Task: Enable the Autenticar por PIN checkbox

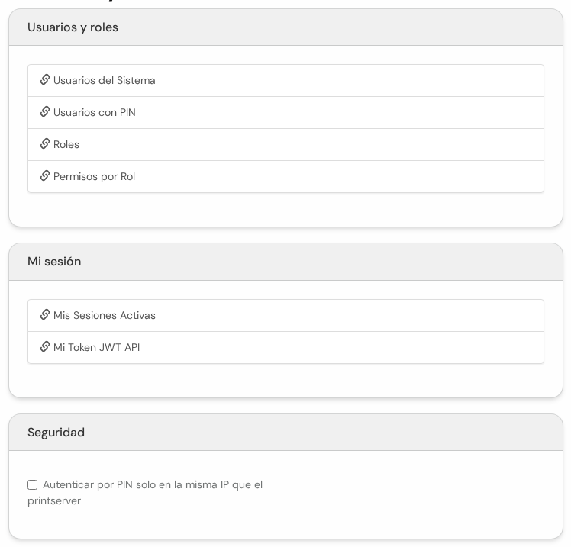Action: click(x=32, y=484)
